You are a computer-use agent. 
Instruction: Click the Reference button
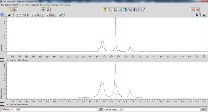click(5, 109)
